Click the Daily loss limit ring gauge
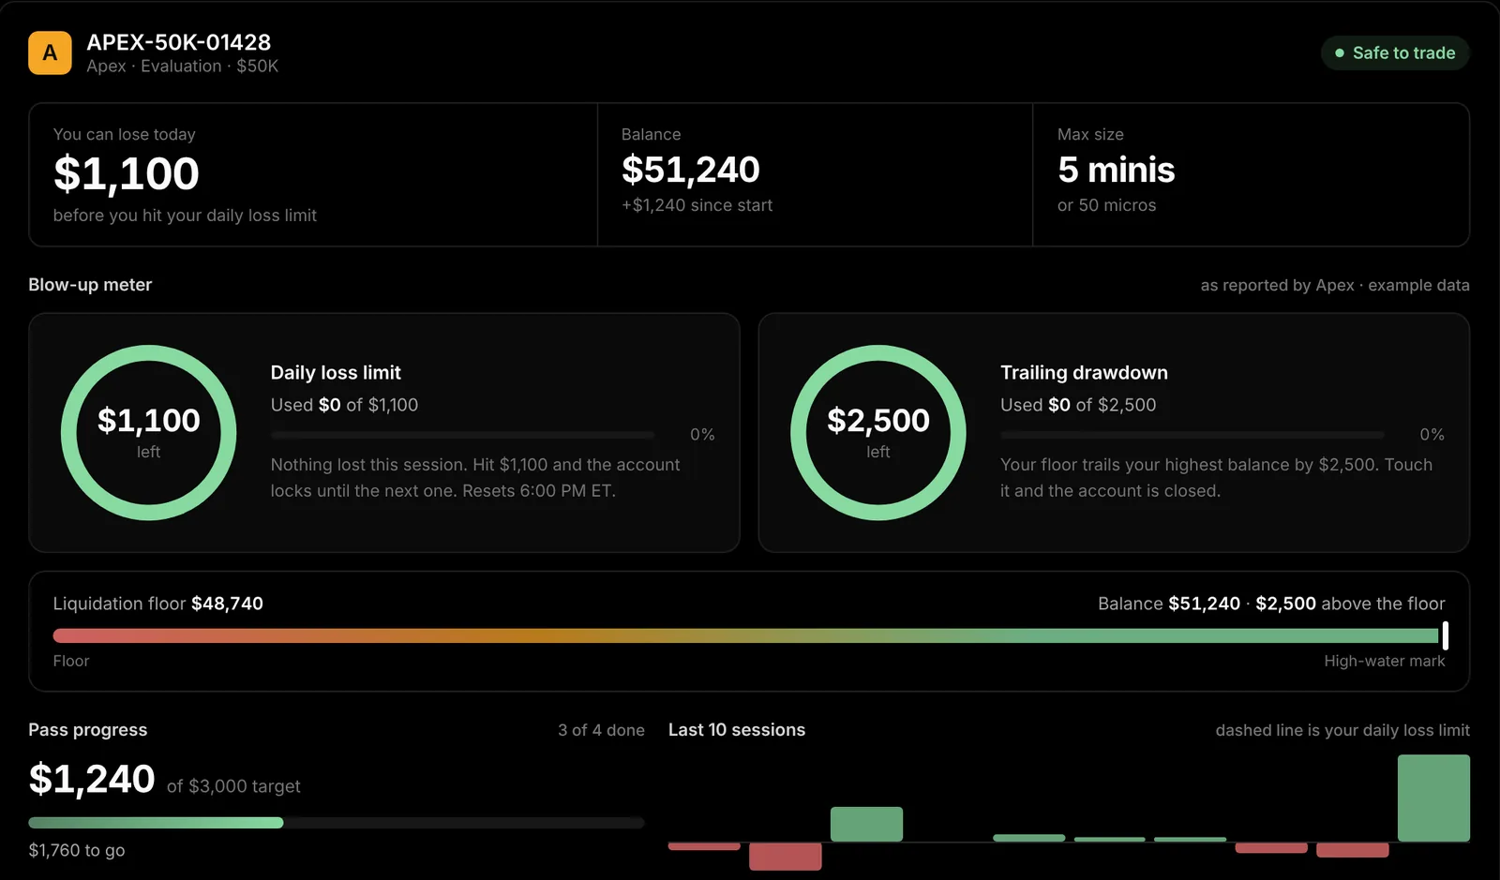This screenshot has height=880, width=1500. (149, 433)
